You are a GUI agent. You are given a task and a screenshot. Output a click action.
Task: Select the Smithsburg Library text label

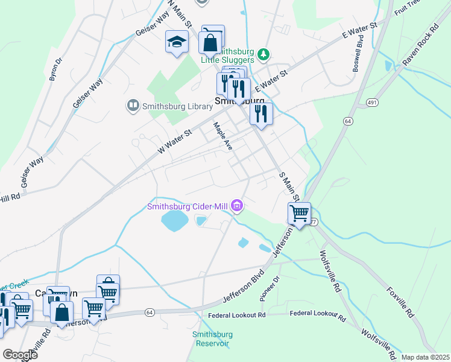click(x=177, y=106)
